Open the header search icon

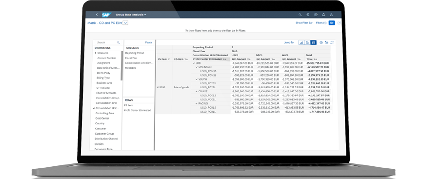point(300,15)
